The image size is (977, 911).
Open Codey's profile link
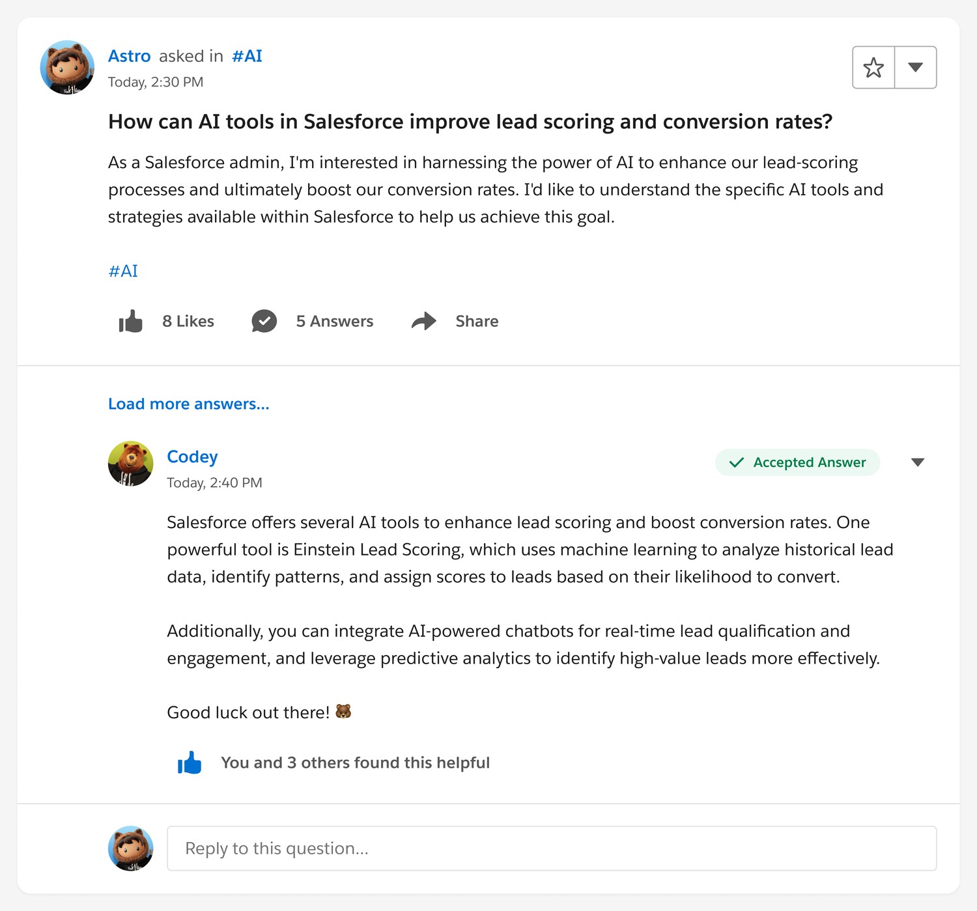click(192, 456)
